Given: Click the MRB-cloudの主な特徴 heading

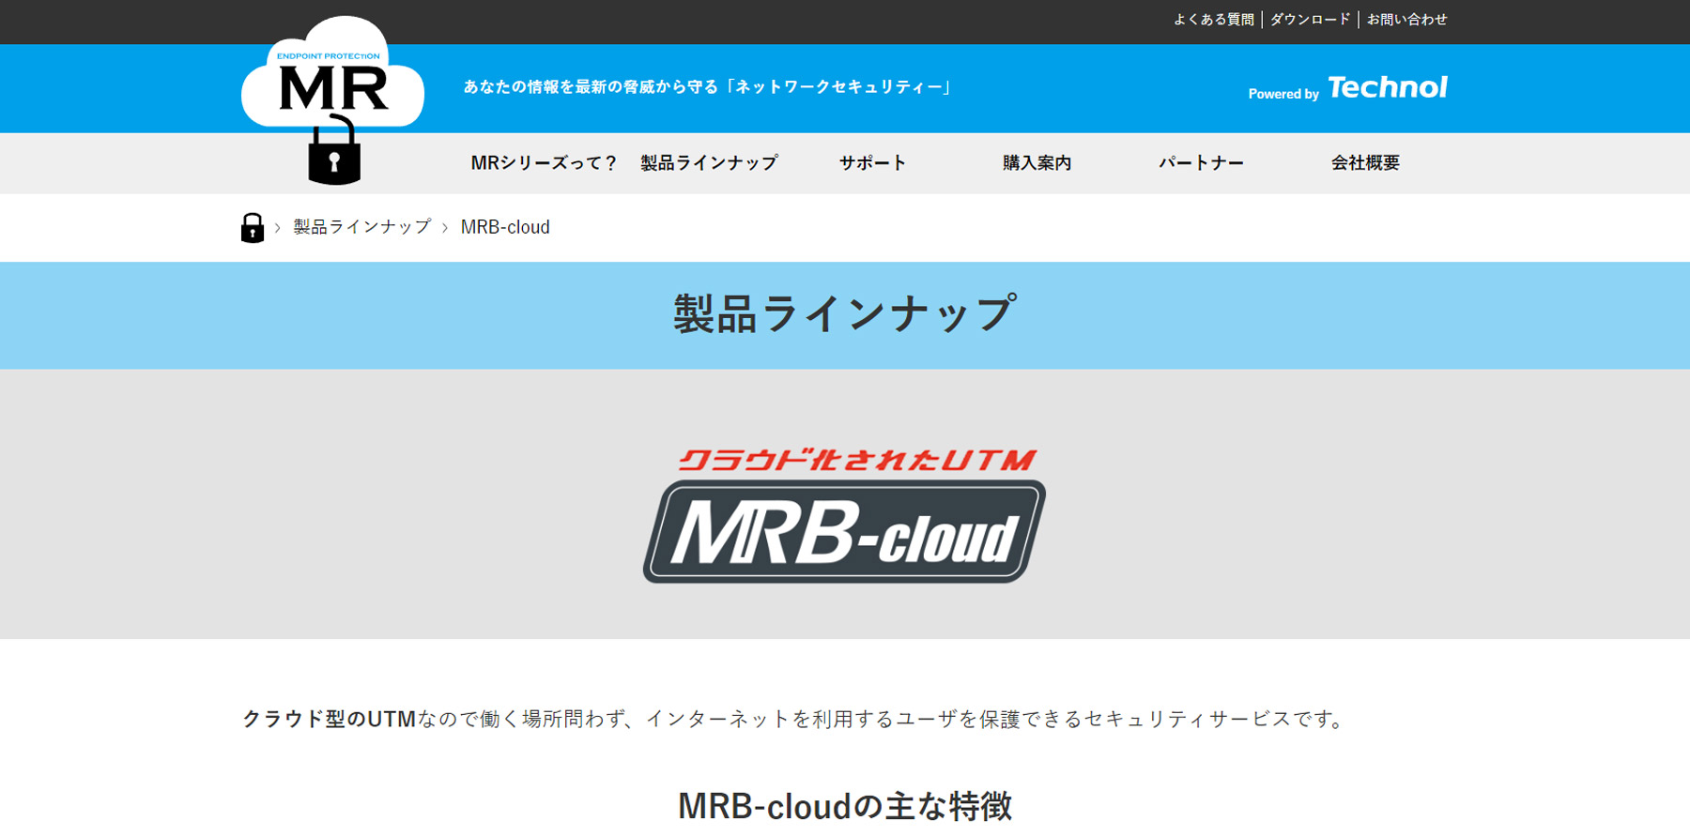Looking at the screenshot, I should pyautogui.click(x=845, y=806).
